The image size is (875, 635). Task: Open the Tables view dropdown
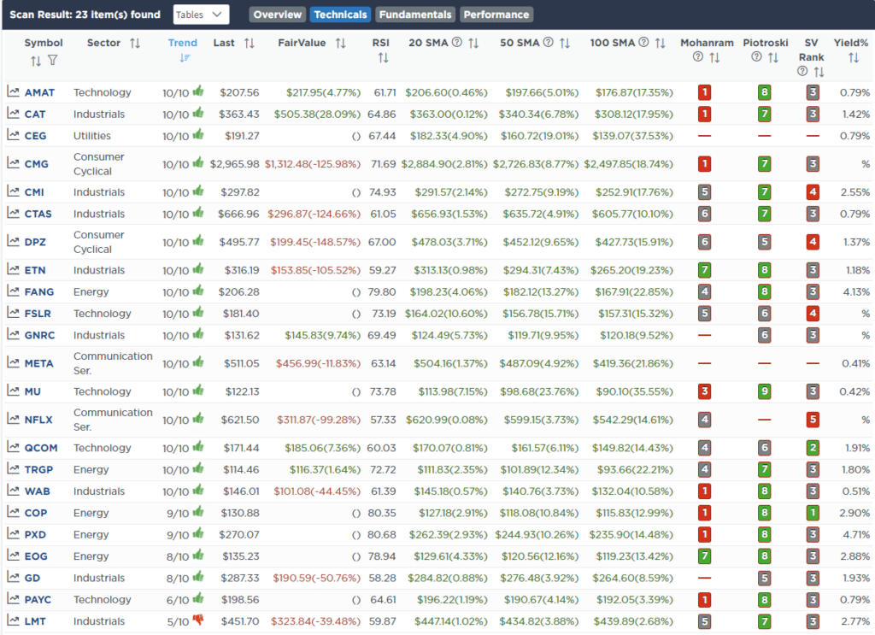coord(201,15)
